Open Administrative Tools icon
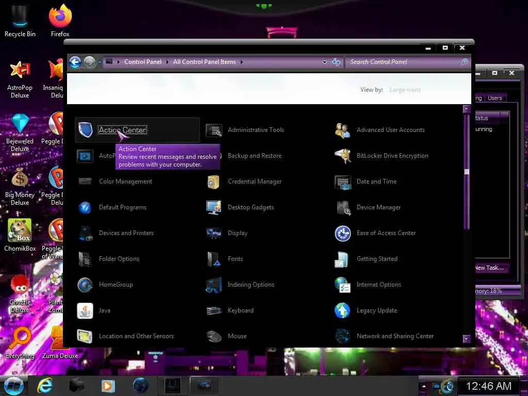528x396 pixels. coord(214,130)
